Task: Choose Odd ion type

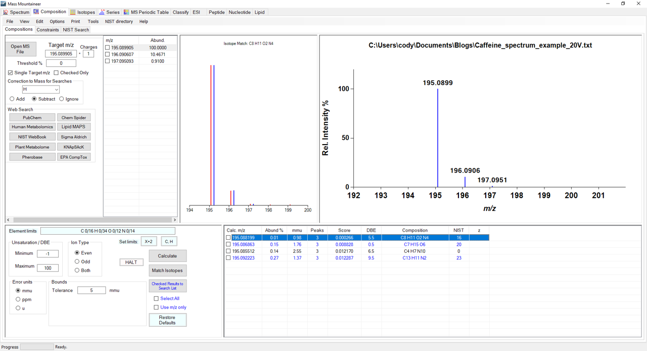Action: coord(77,261)
